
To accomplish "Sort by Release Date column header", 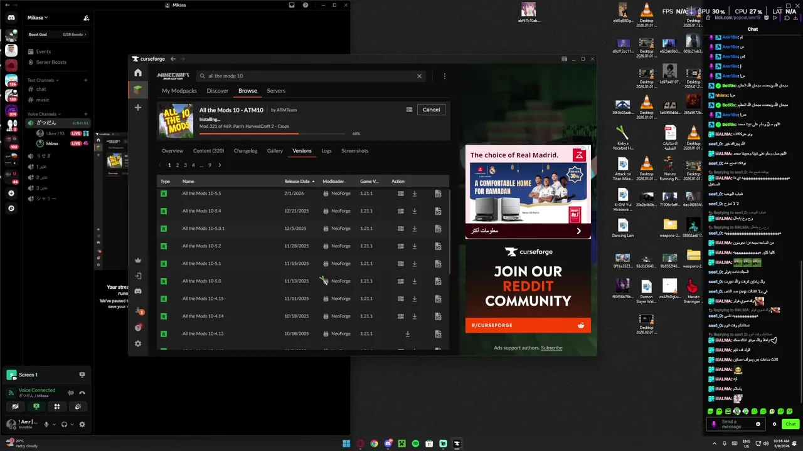I will pos(299,182).
